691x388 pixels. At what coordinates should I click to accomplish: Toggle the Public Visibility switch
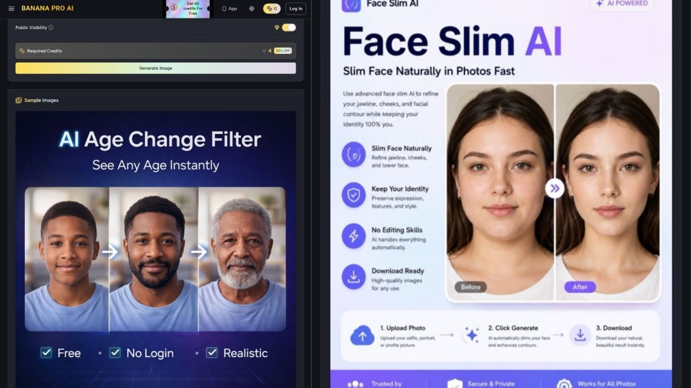289,28
